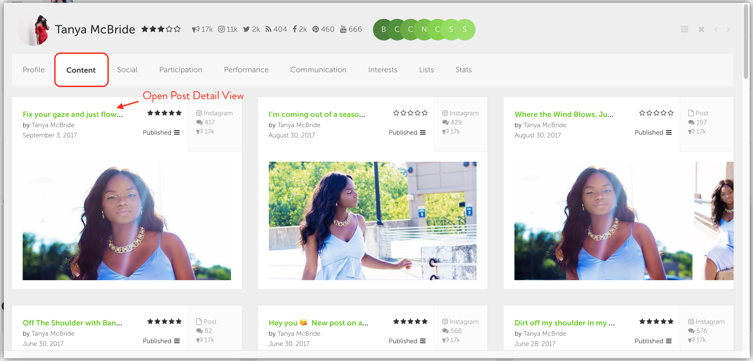Click Instagram icon on 'Fix your gaze' post
Screen dimensions: 753x361
(199, 113)
